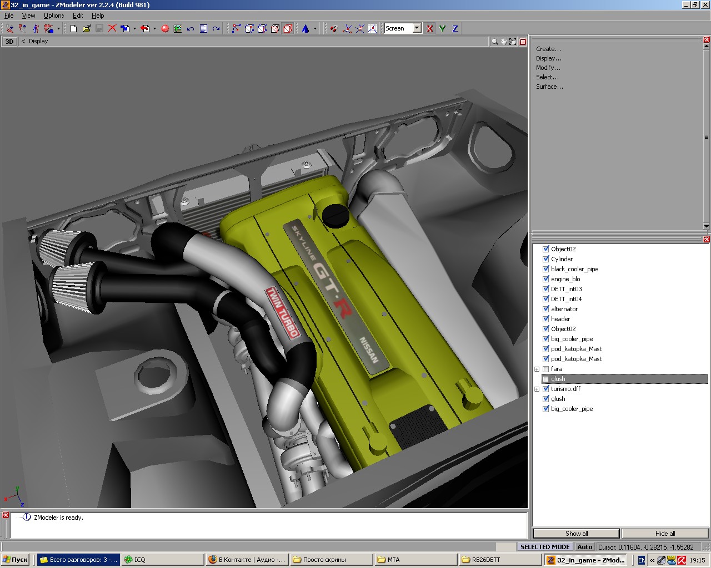Open the Options menu
The image size is (711, 568).
click(54, 16)
